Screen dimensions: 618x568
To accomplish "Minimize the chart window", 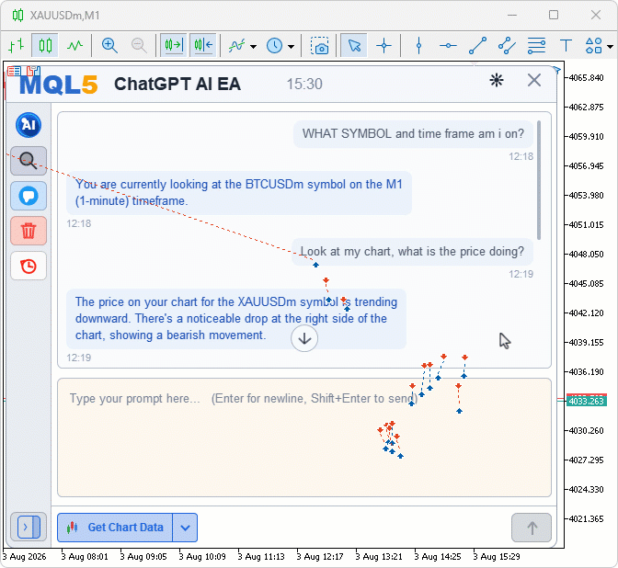I will (512, 15).
